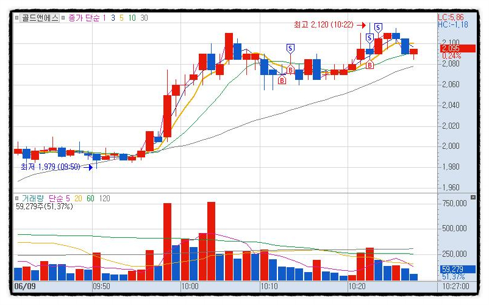Click the 51.37% volume percent on axis
489x305 pixels.
point(454,276)
